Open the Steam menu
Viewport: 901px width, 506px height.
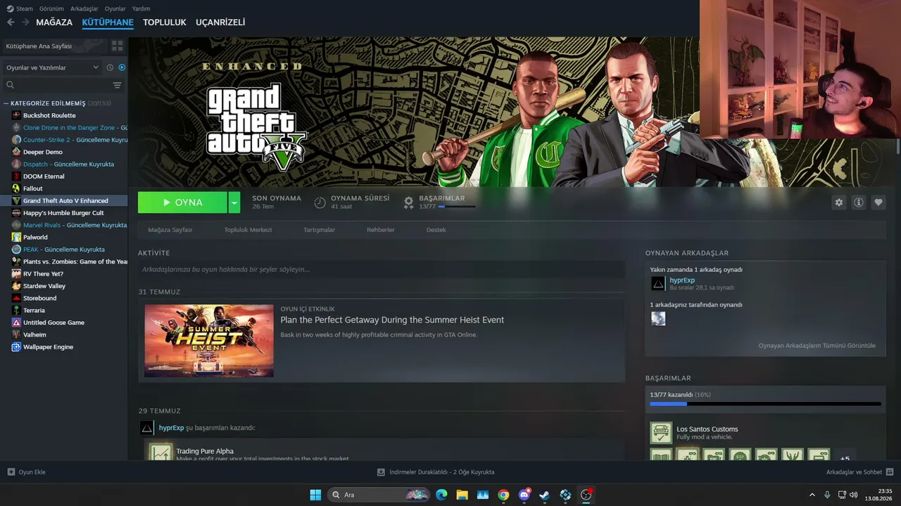tap(20, 8)
